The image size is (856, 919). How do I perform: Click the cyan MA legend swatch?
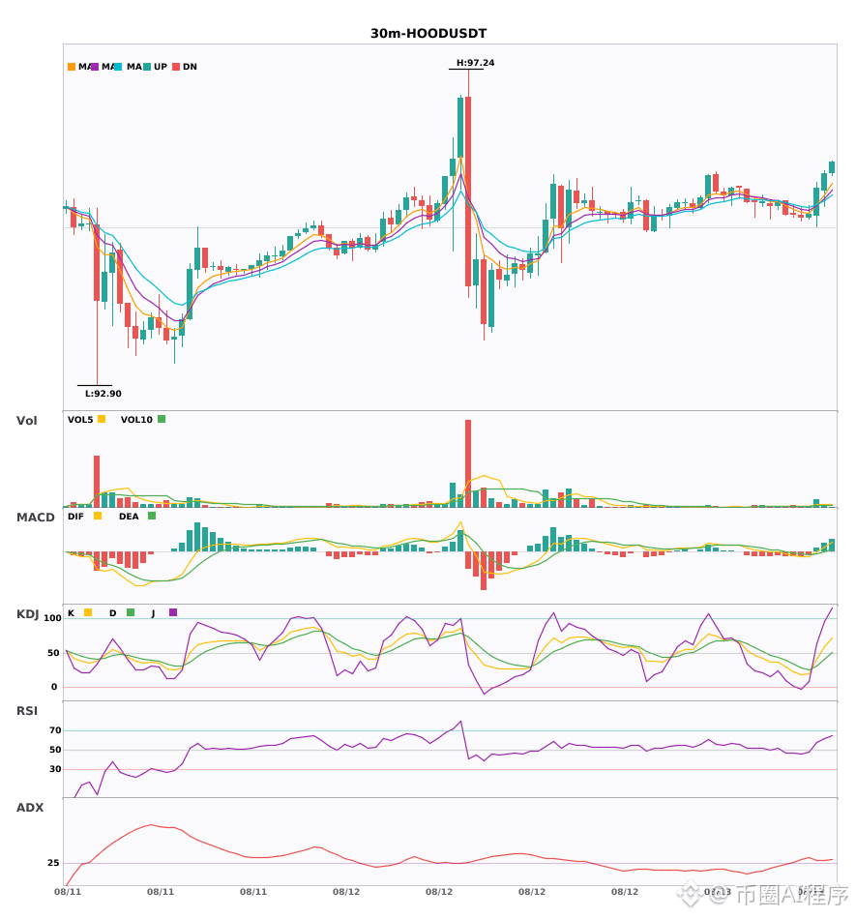pos(118,67)
